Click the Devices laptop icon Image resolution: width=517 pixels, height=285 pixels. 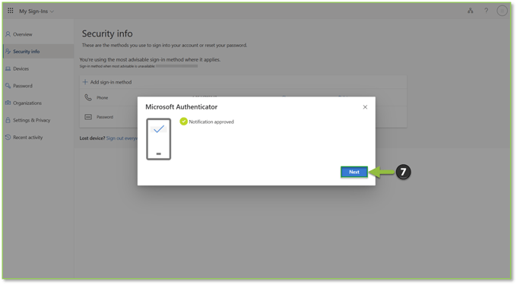pyautogui.click(x=8, y=68)
